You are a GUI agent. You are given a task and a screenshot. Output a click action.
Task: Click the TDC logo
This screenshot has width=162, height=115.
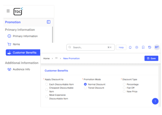click(x=18, y=11)
